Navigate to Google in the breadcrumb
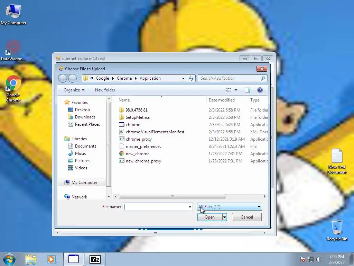Viewport: 354px width, 266px height. [x=102, y=78]
